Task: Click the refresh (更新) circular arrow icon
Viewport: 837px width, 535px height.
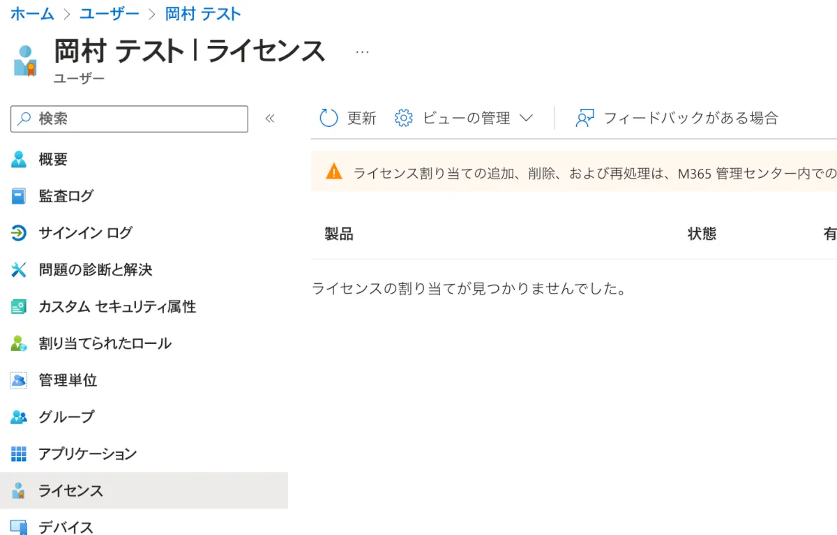Action: (x=329, y=119)
